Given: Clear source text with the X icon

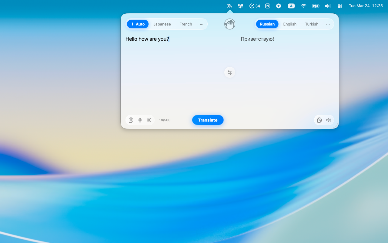Looking at the screenshot, I should click(149, 120).
